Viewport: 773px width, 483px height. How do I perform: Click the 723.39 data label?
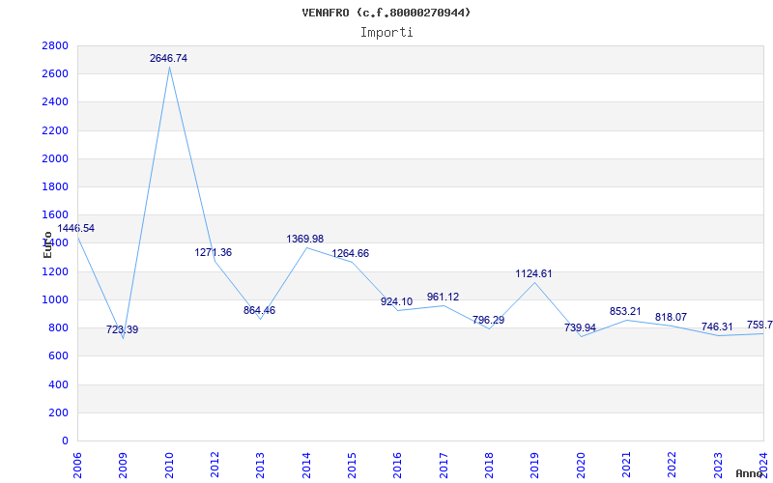pyautogui.click(x=123, y=329)
